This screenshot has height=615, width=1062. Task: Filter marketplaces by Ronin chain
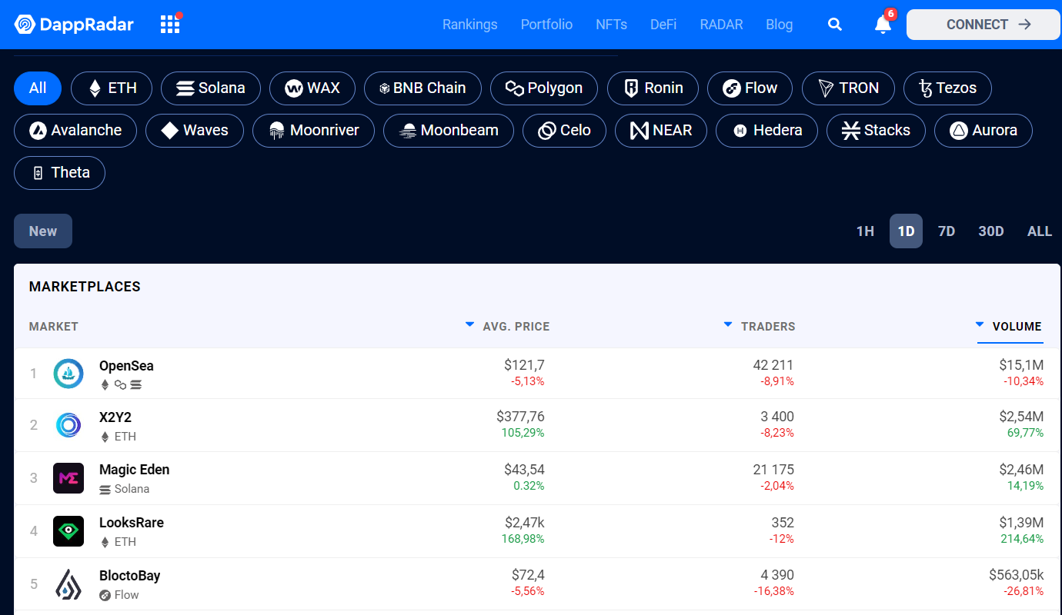[x=653, y=88]
